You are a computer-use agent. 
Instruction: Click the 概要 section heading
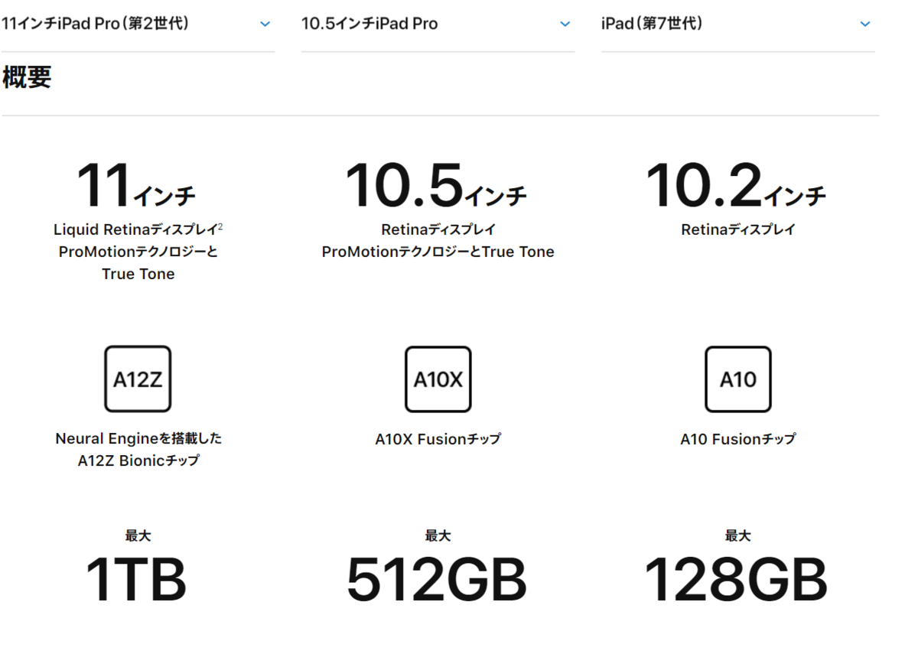point(27,77)
